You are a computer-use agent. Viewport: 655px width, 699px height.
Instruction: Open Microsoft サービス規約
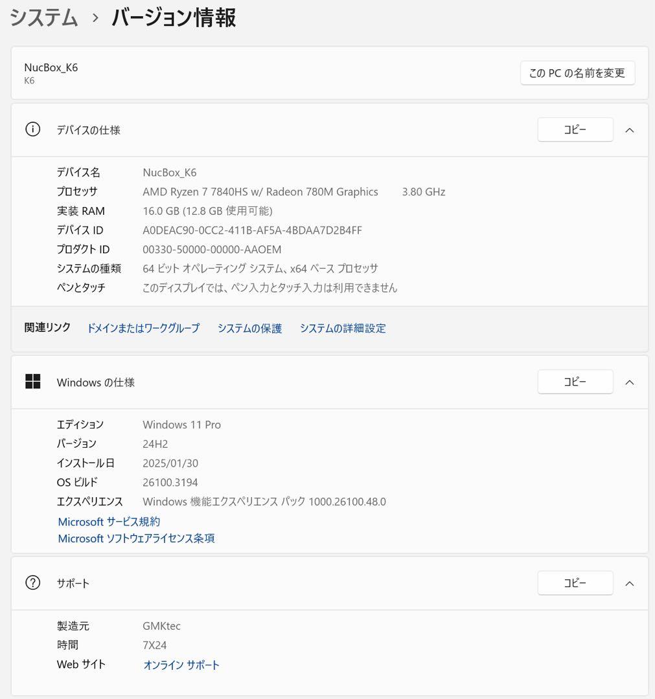[x=108, y=522]
